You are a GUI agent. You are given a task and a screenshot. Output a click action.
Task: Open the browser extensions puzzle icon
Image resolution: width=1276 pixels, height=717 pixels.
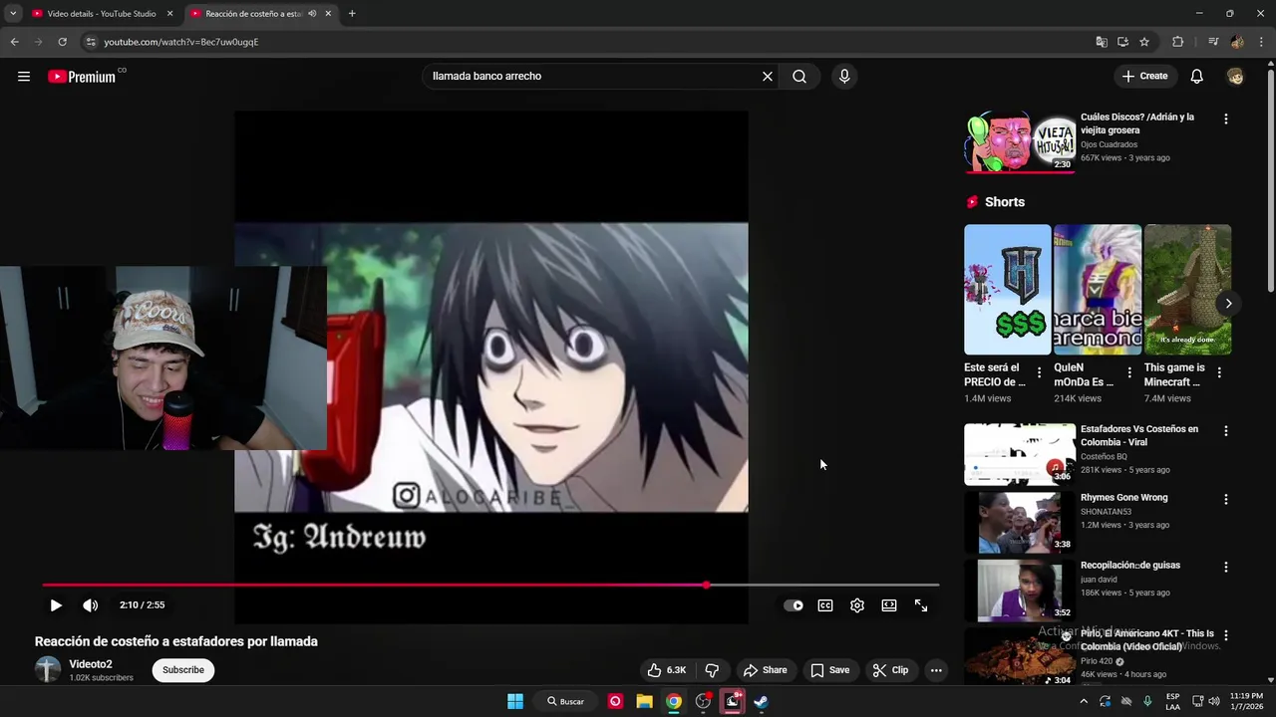[x=1177, y=42]
